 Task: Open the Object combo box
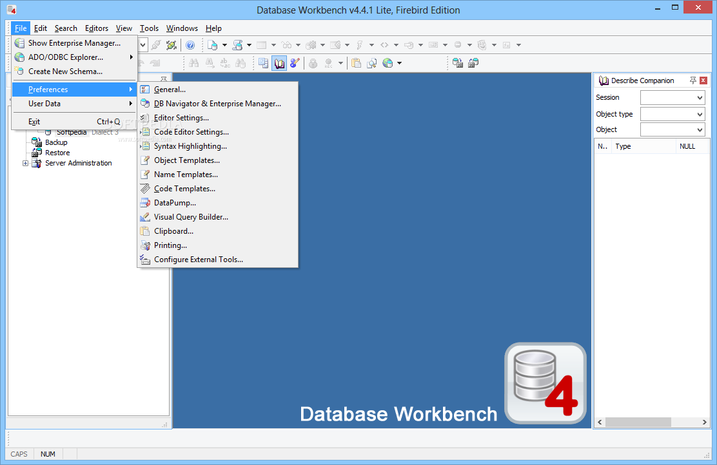coord(673,129)
